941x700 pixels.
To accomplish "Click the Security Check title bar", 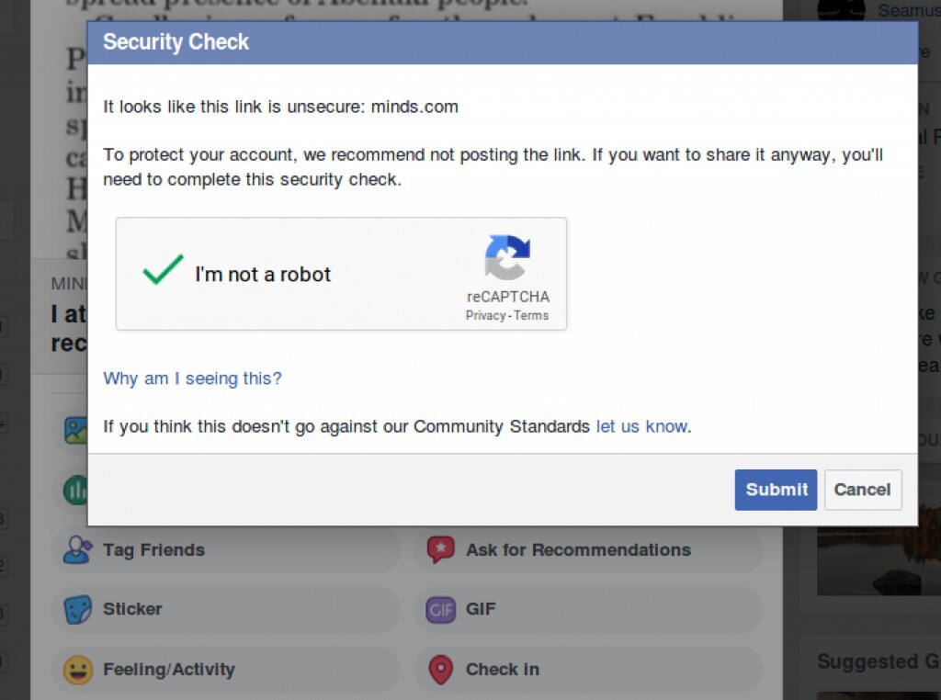I will point(503,42).
